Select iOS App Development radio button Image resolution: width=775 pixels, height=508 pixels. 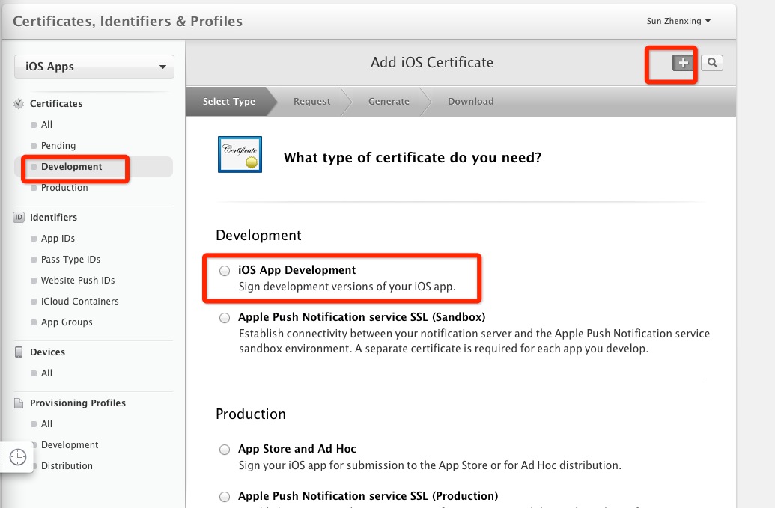coord(225,271)
